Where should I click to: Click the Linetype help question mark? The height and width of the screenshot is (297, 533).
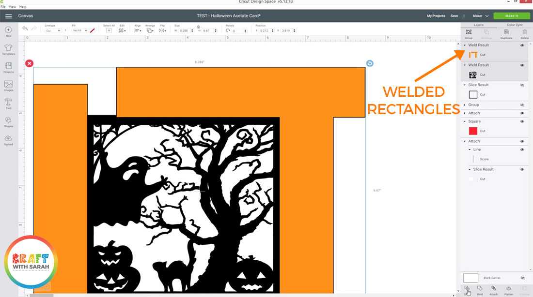(65, 30)
